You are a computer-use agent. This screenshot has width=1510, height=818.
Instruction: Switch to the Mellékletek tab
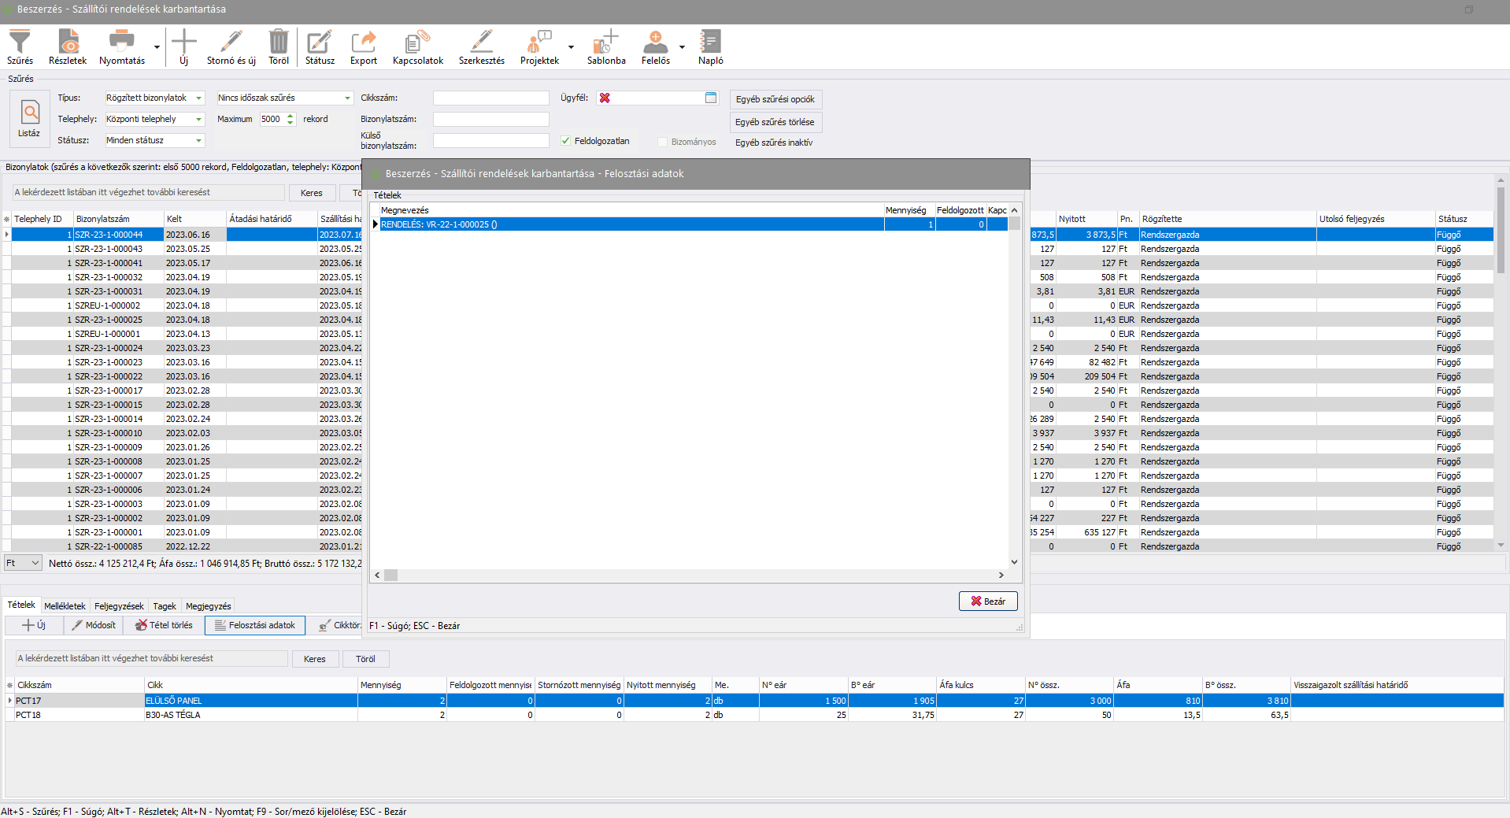[65, 606]
